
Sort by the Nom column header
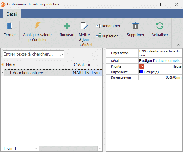click(38, 65)
